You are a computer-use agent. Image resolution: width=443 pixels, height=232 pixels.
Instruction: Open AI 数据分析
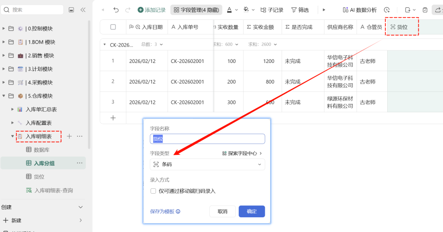360,10
